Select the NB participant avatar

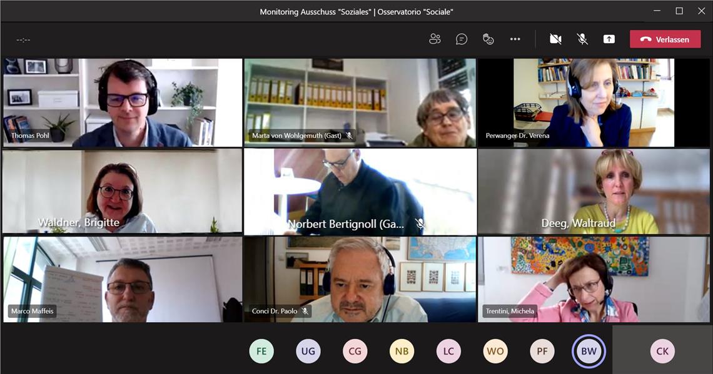pyautogui.click(x=402, y=351)
